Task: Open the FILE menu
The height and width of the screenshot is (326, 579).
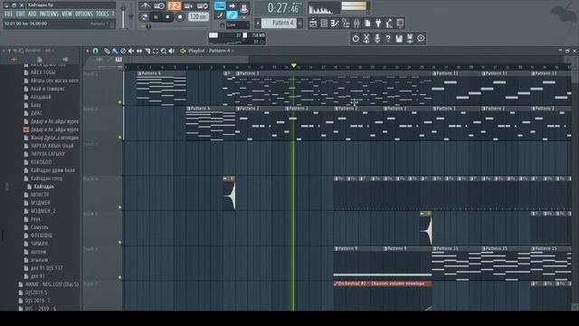Action: (8, 14)
